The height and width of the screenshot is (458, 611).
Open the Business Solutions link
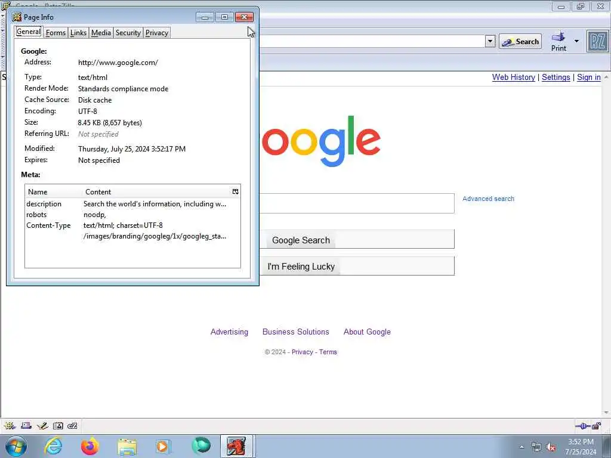coord(296,332)
